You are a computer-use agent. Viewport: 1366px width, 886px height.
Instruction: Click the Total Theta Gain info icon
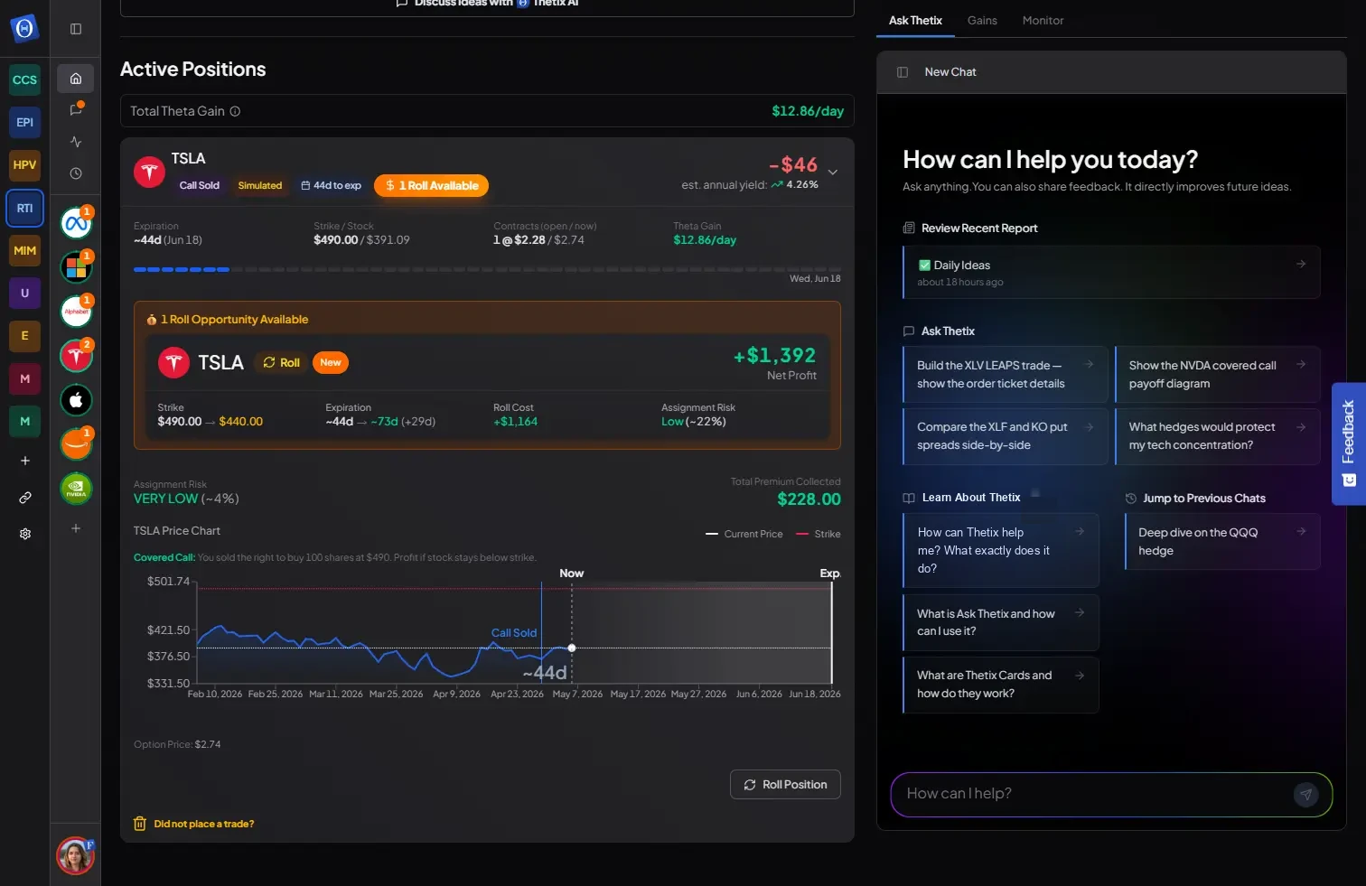[x=235, y=111]
